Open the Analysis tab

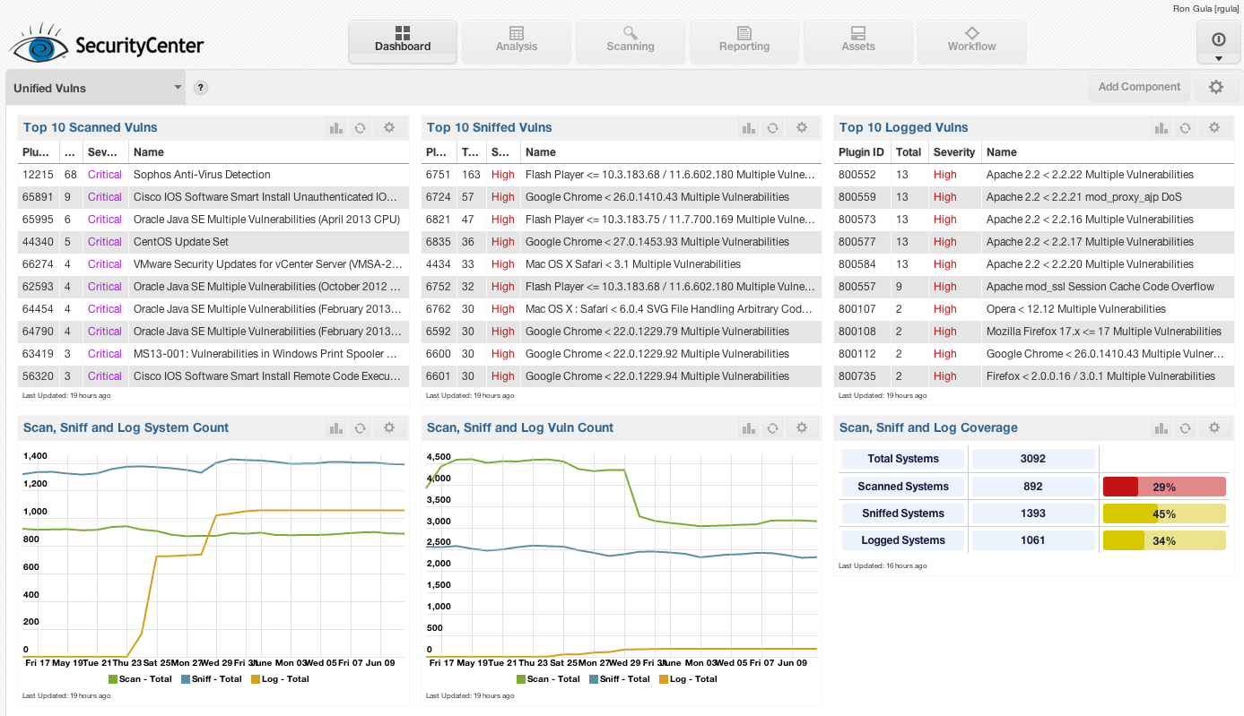click(517, 41)
